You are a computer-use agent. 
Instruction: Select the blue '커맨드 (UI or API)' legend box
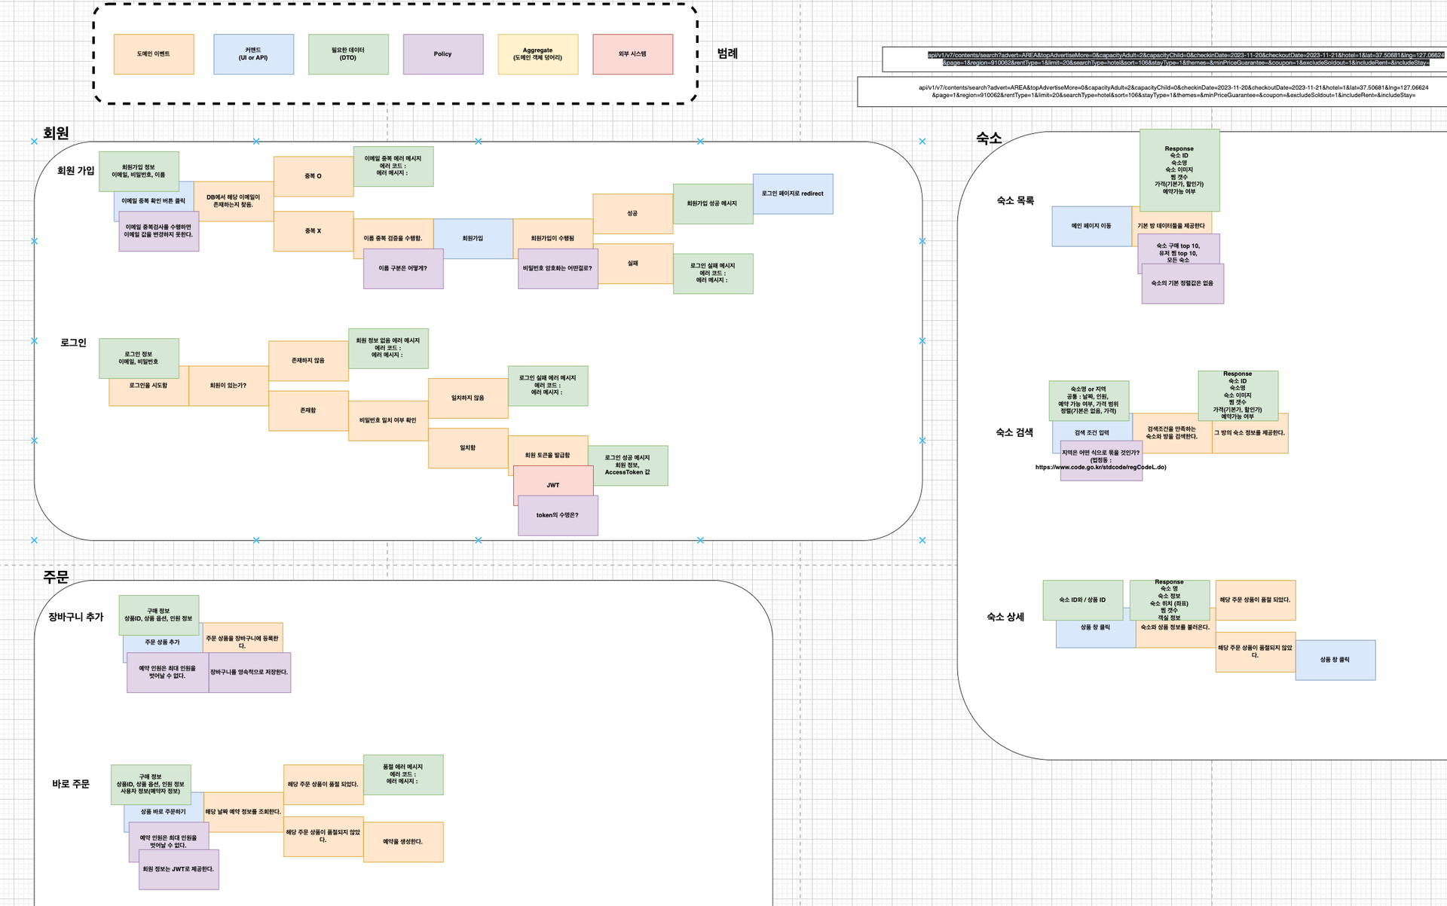click(253, 54)
